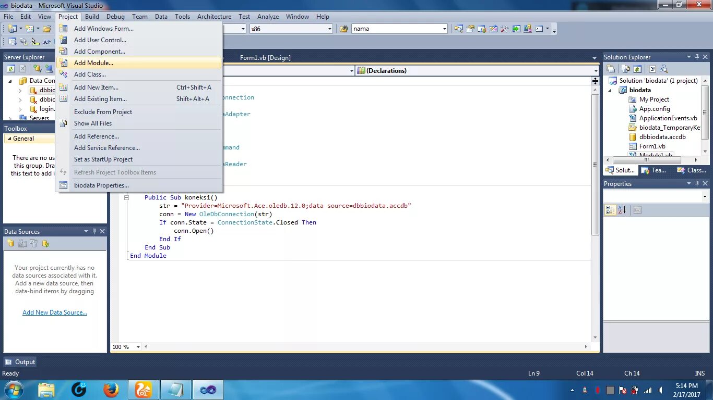The height and width of the screenshot is (400, 713).
Task: Select Form1.vb in Solution Explorer
Action: tap(652, 146)
